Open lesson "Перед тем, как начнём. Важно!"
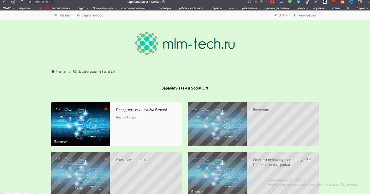 [x=142, y=110]
